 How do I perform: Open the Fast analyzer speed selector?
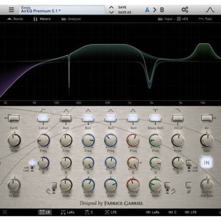[205, 19]
